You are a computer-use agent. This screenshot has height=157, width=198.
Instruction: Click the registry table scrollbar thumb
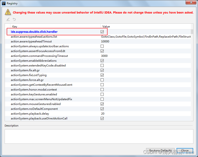coord(192,32)
